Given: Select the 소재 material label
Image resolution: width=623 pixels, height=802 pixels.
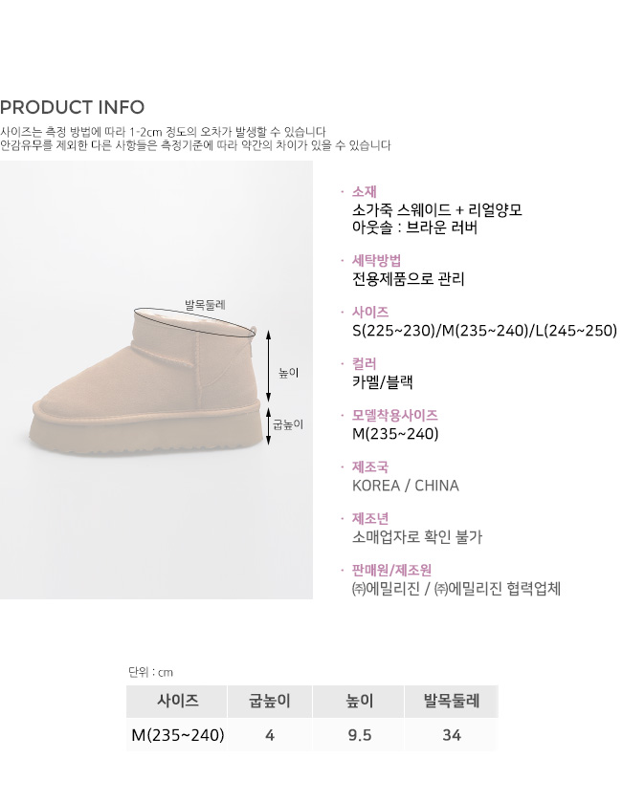Looking at the screenshot, I should click(364, 192).
